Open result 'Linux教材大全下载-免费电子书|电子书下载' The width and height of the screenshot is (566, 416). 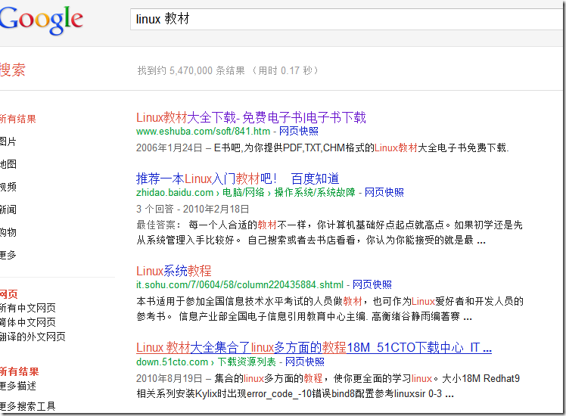tap(251, 118)
